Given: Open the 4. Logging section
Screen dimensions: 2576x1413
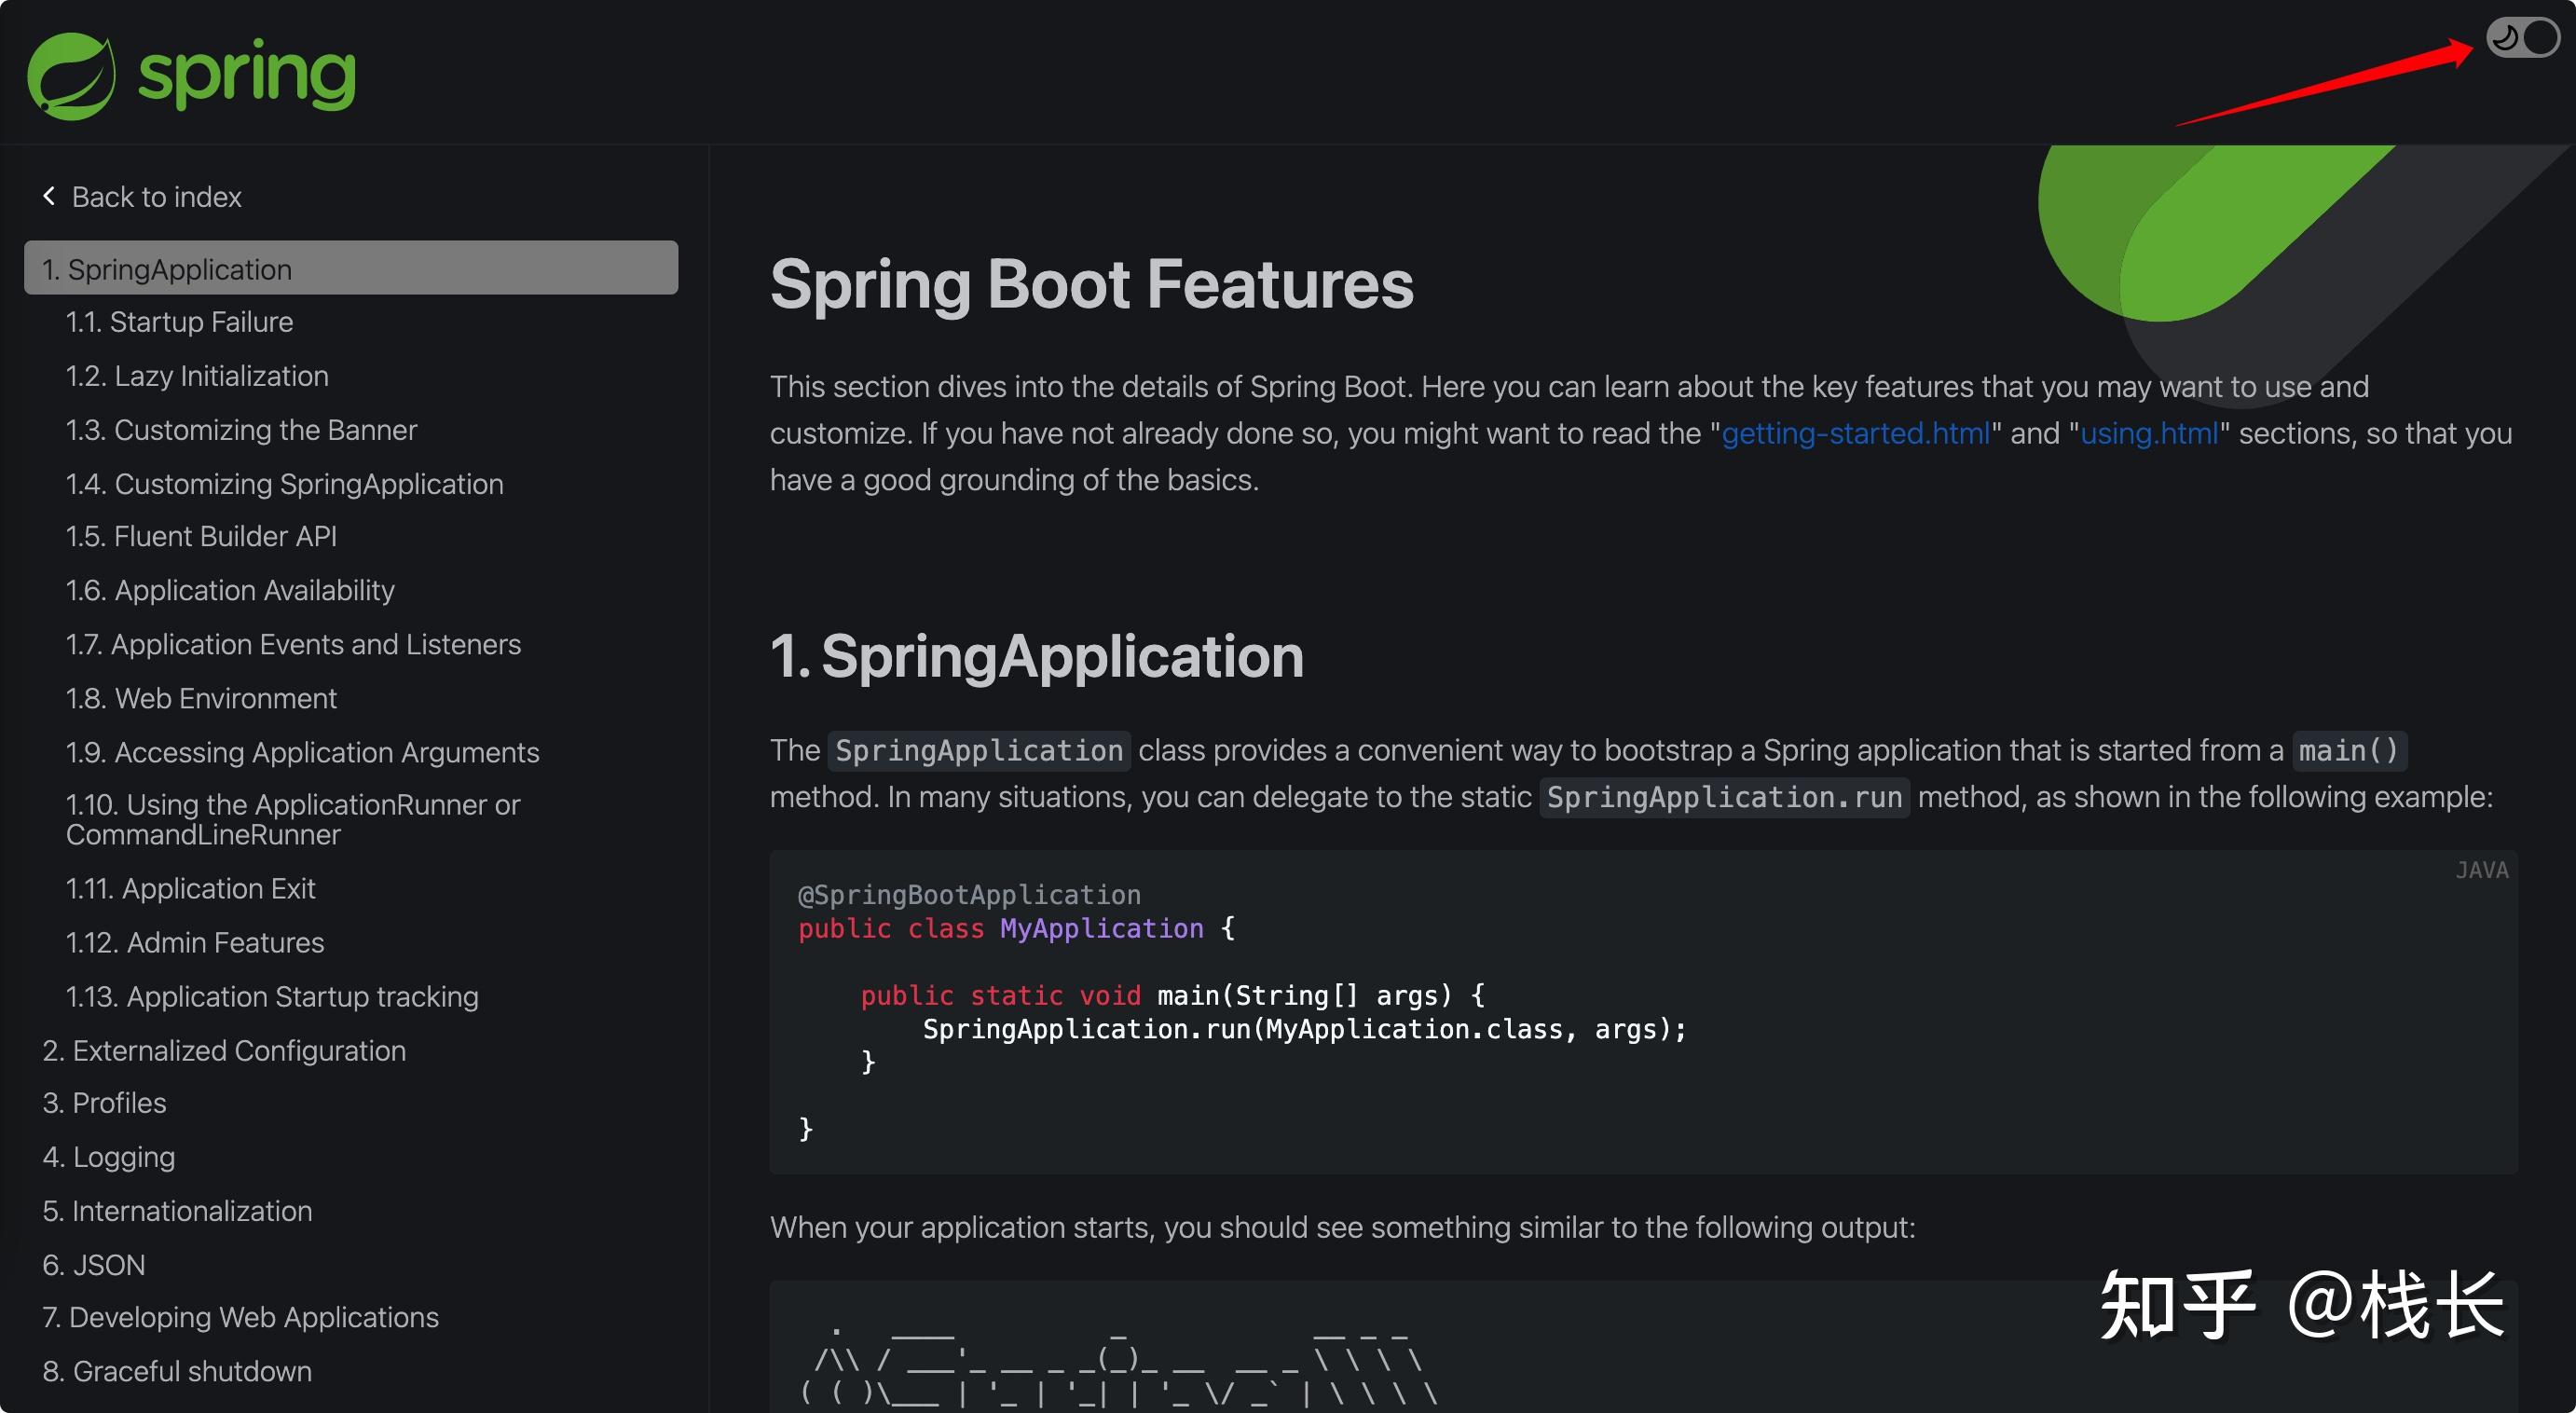Looking at the screenshot, I should (x=108, y=1156).
